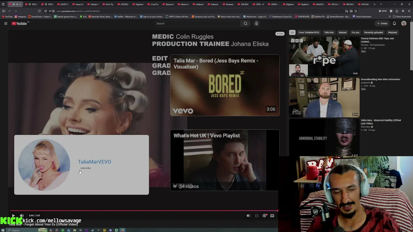This screenshot has height=232, width=413.
Task: Mute the video volume speaker
Action: tap(22, 216)
